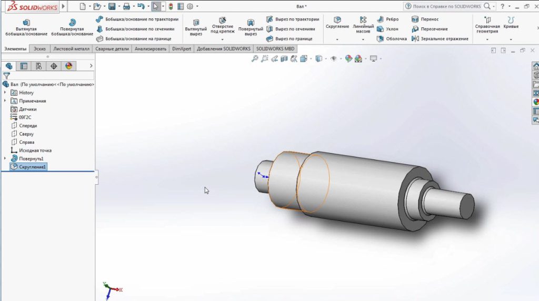This screenshot has width=539, height=301.
Task: Select the Пересечение tool
Action: [x=430, y=29]
